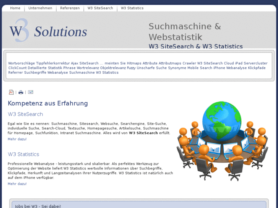The image size is (278, 208).
Task: Click the ClickCount tag
Action: point(17,68)
